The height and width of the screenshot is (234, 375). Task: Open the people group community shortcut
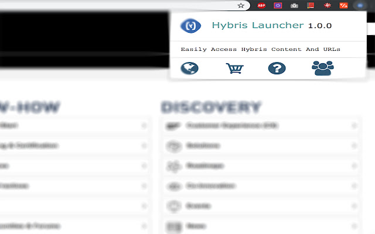[x=323, y=68]
